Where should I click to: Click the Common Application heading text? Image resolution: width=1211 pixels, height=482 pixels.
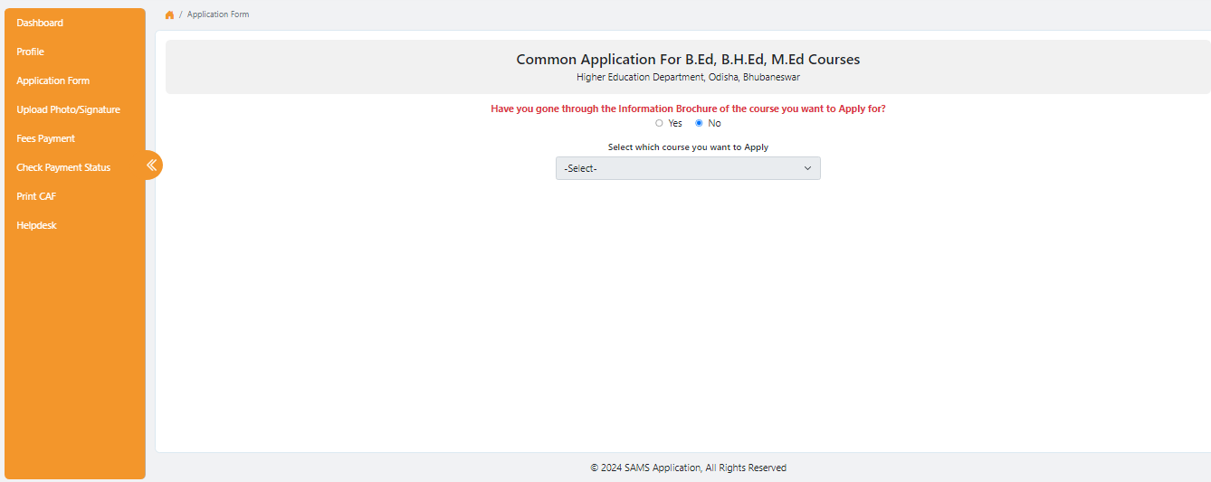click(x=688, y=60)
